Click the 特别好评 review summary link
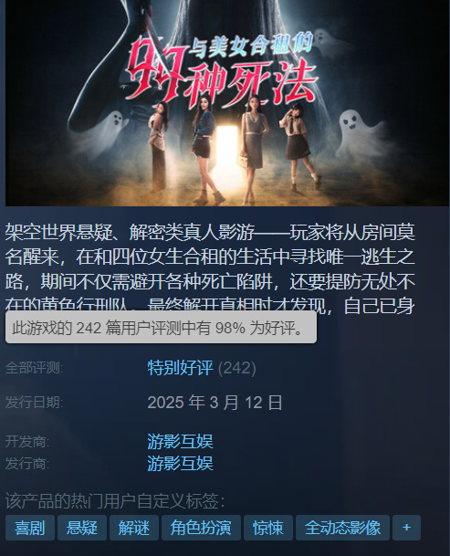 tap(180, 368)
